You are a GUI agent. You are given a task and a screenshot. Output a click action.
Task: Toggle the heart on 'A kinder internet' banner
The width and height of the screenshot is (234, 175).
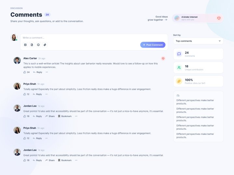point(219,18)
